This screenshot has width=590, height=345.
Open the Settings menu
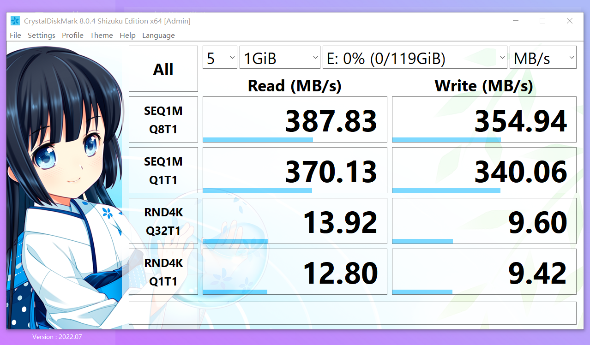[41, 35]
